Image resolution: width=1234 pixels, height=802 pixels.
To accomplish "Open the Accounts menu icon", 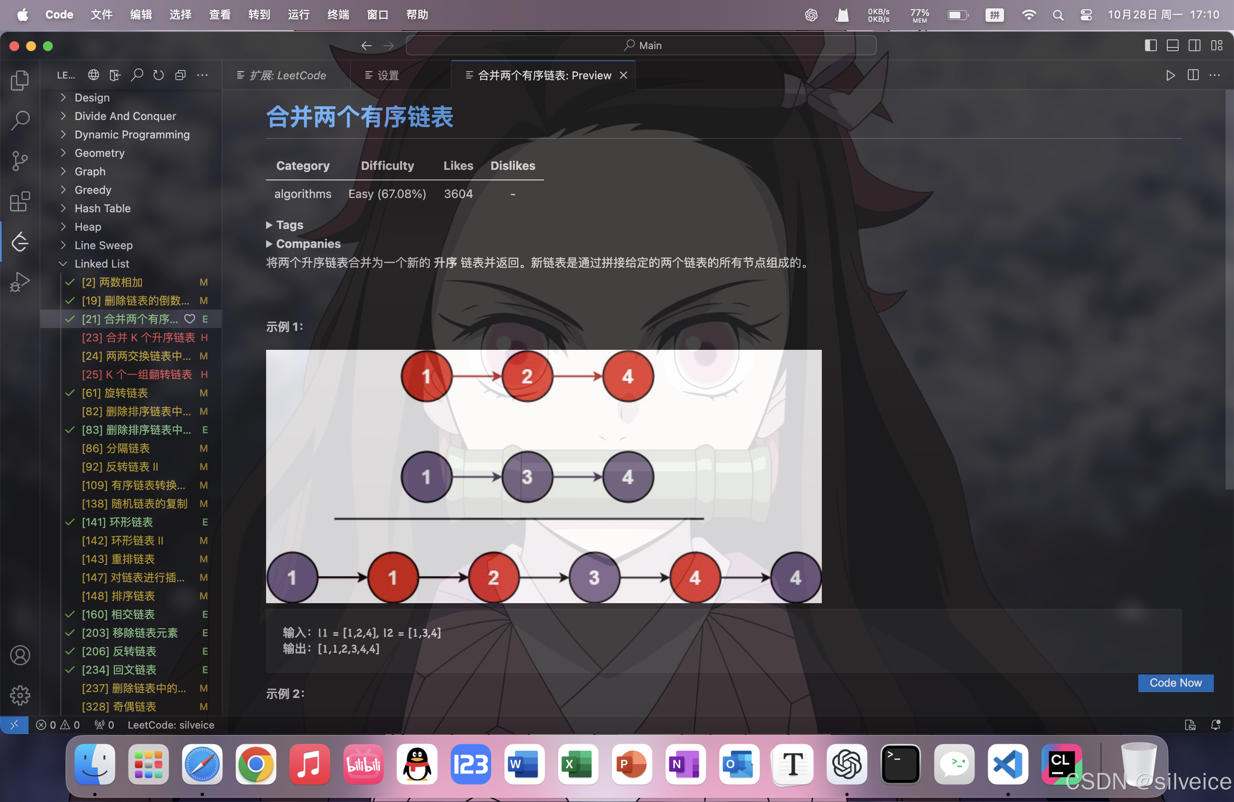I will pyautogui.click(x=20, y=655).
